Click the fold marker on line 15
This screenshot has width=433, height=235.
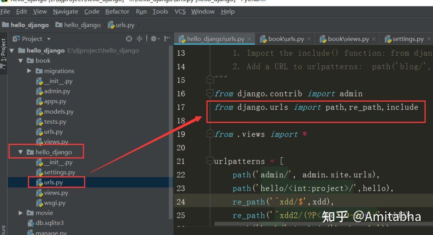210,80
